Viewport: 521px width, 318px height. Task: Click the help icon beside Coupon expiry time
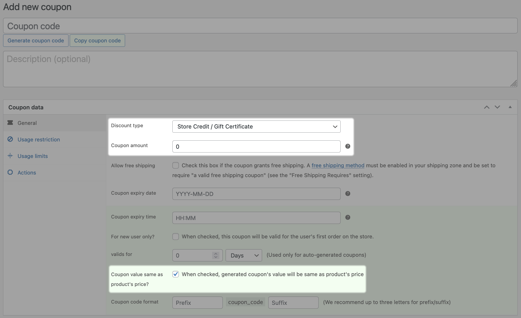[x=348, y=217]
